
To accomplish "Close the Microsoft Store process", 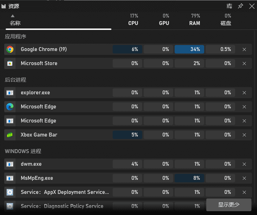I will coord(244,63).
